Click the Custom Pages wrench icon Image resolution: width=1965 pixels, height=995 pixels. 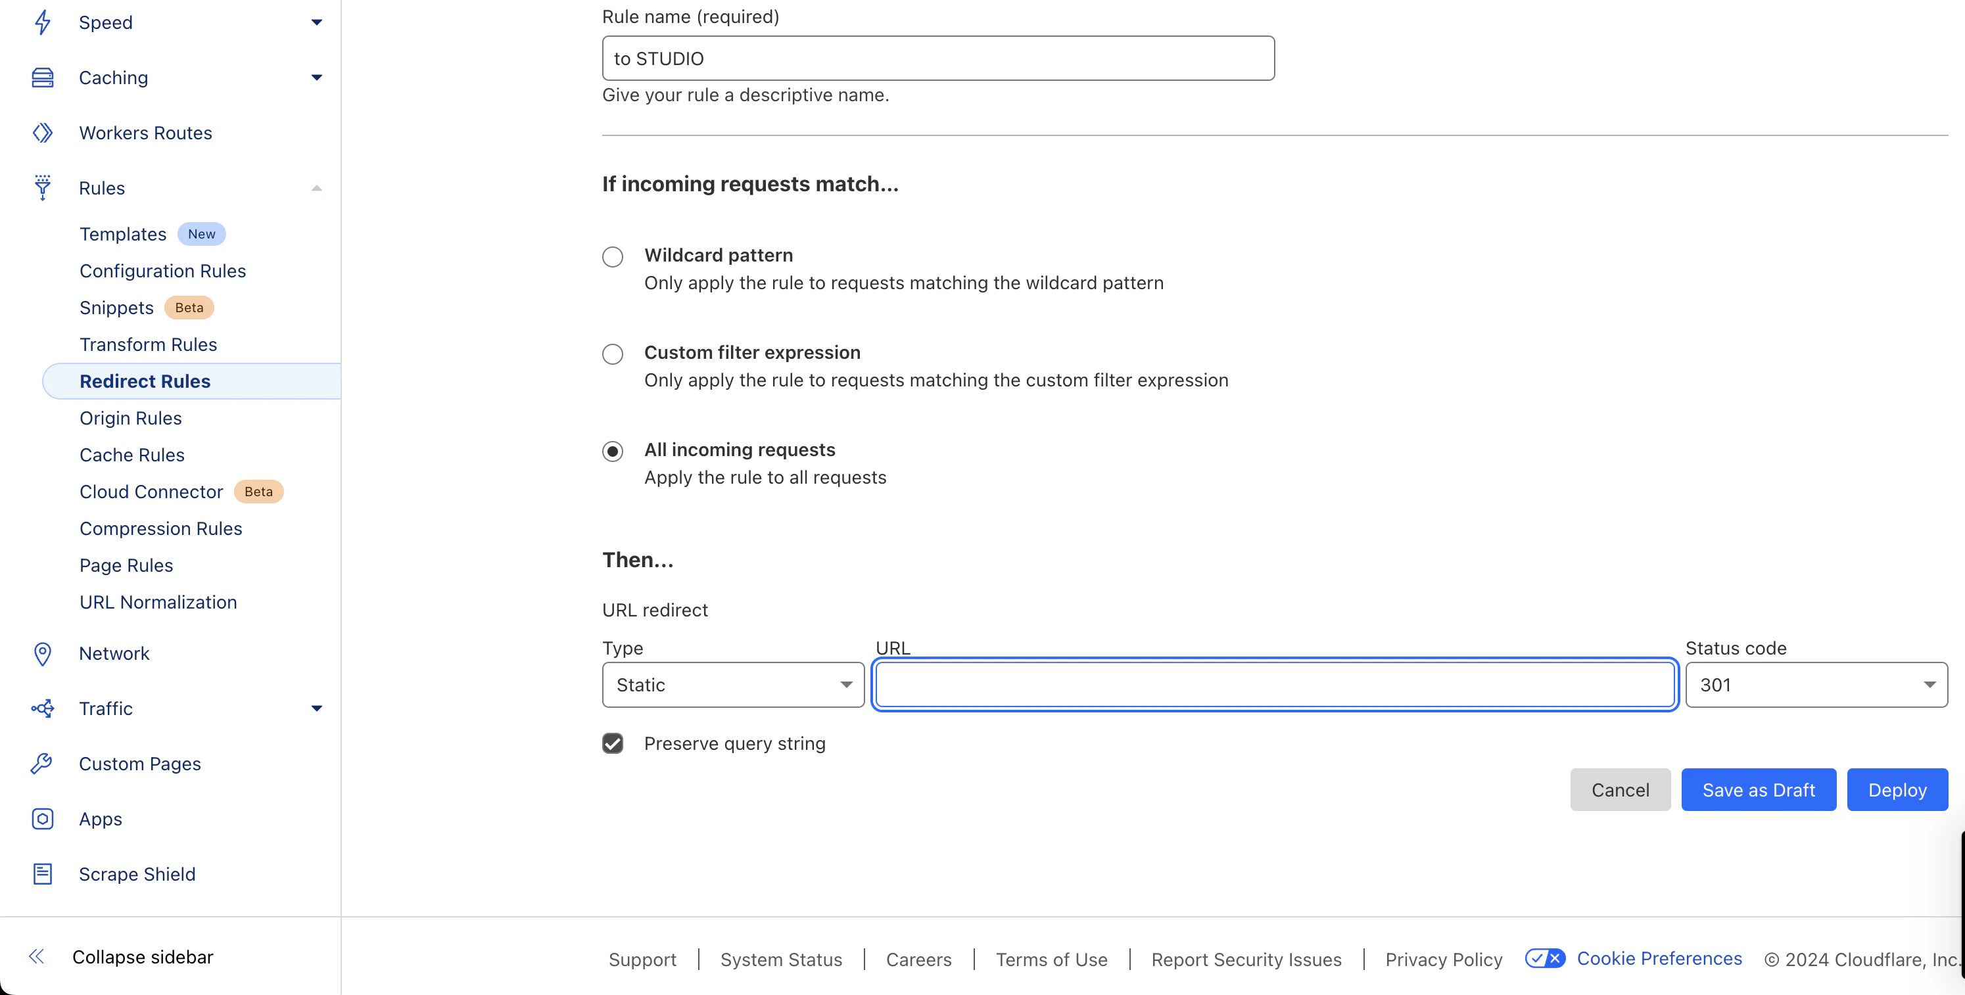[x=43, y=763]
